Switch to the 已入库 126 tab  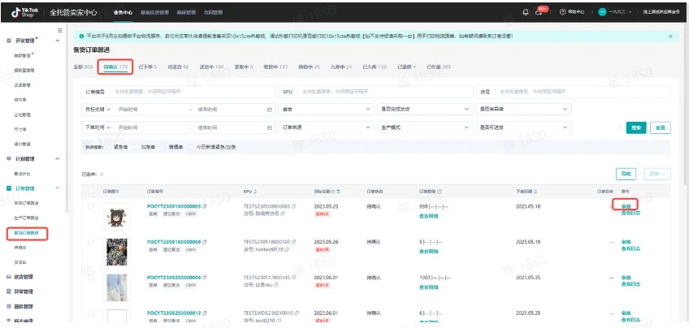[375, 67]
